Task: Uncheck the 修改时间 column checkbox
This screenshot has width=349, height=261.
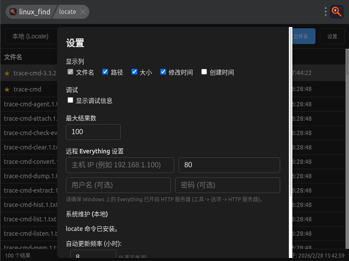Action: click(x=163, y=71)
